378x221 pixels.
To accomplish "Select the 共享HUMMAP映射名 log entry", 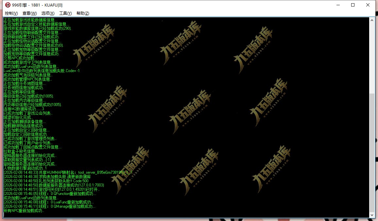I will pos(68,172).
